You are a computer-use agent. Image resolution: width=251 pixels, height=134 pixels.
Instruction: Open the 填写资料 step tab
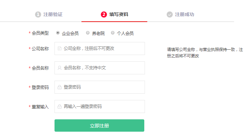(x=114, y=14)
